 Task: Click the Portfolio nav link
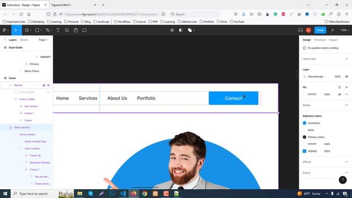pyautogui.click(x=146, y=98)
